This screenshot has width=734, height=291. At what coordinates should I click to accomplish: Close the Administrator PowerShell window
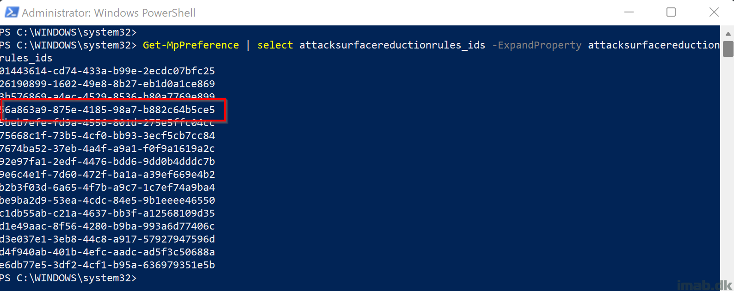(714, 12)
